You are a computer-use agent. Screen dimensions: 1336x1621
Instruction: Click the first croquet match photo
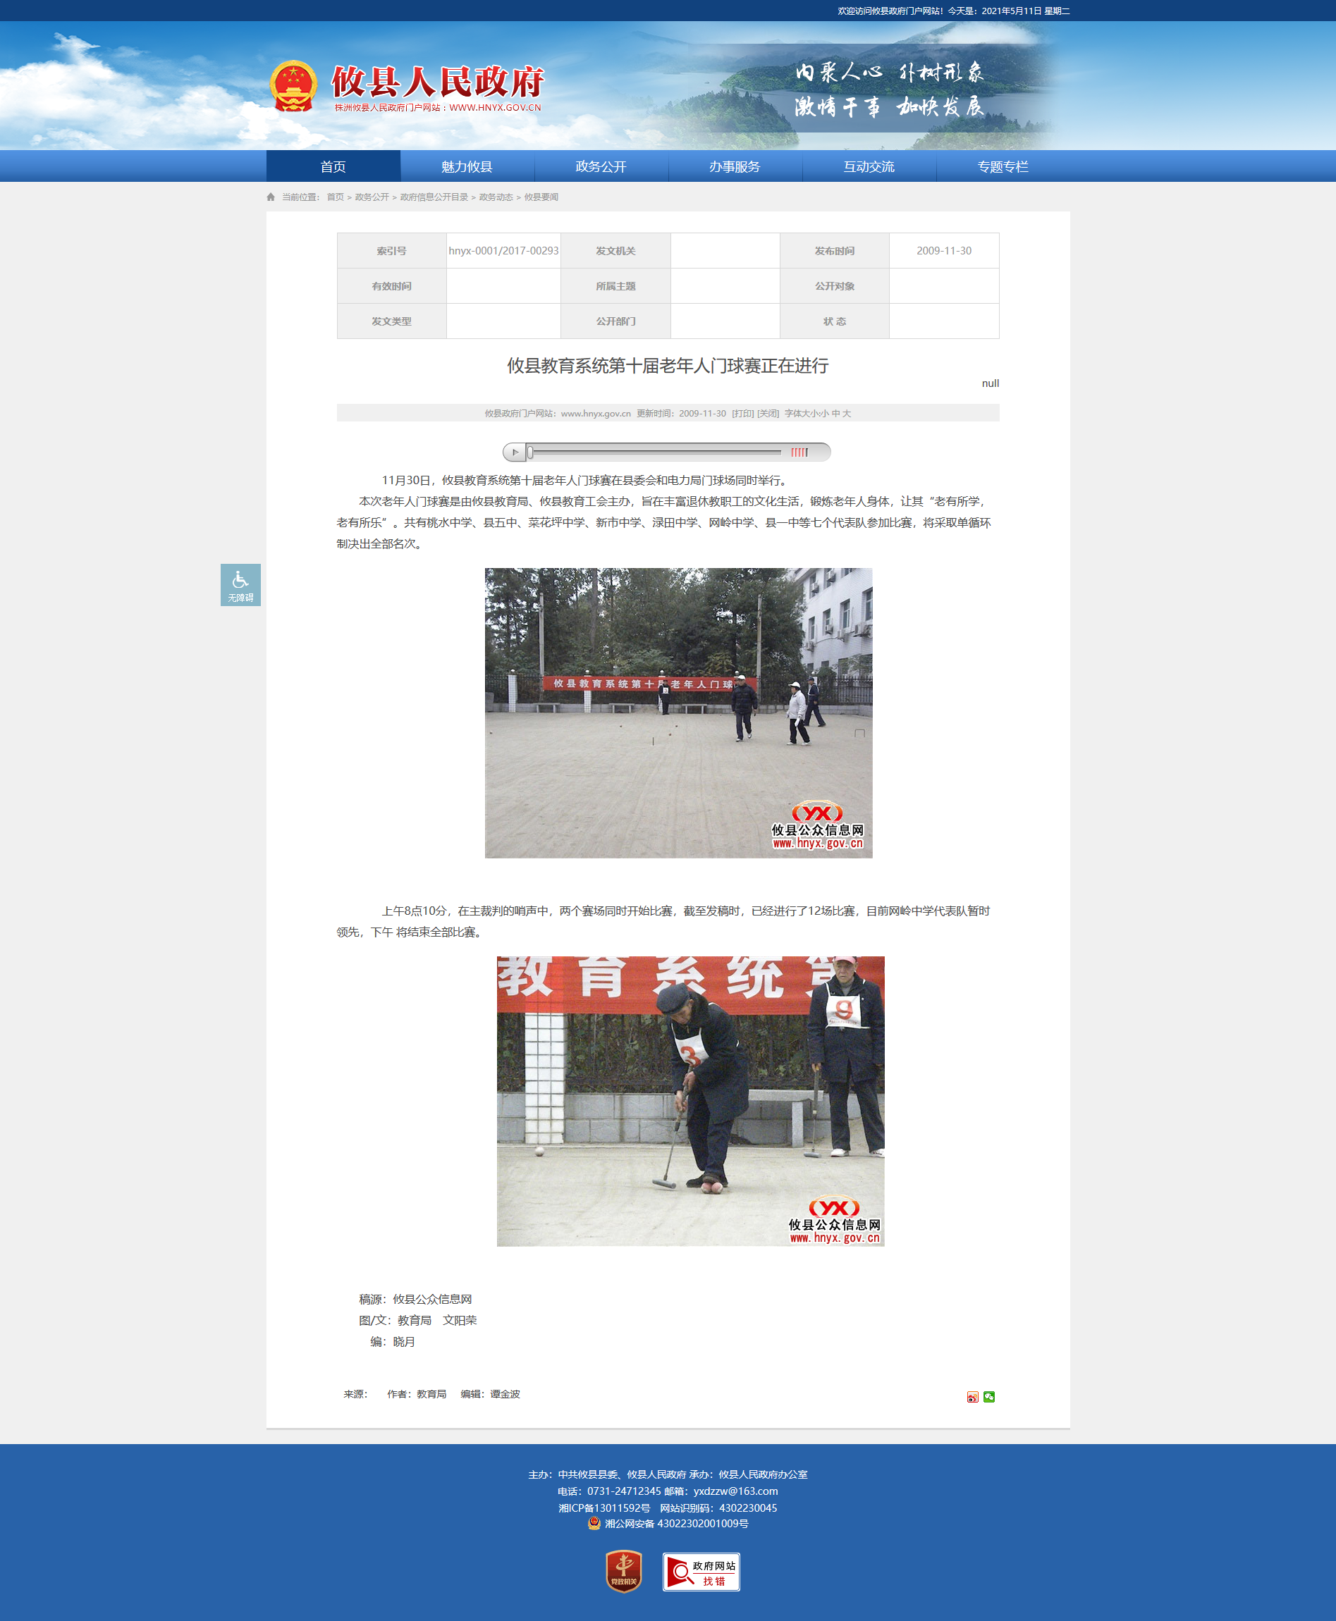pyautogui.click(x=678, y=713)
